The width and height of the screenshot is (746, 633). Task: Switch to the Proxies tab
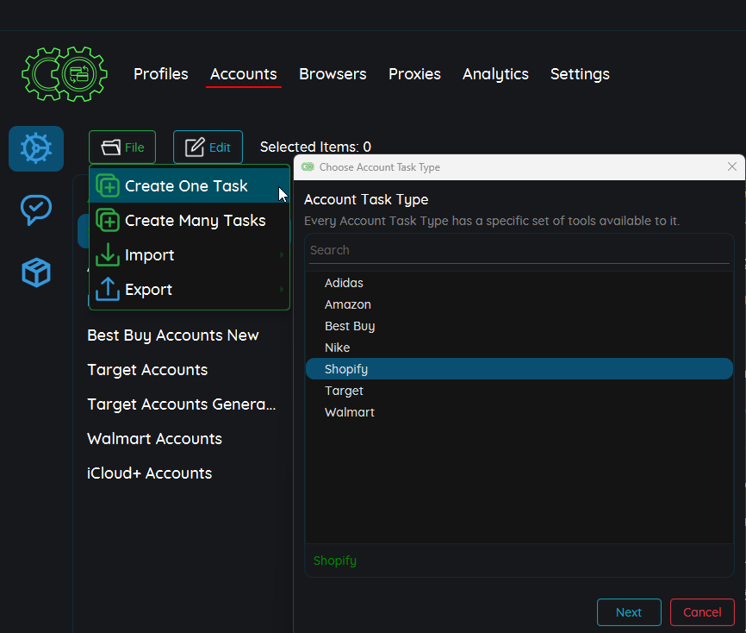point(414,74)
